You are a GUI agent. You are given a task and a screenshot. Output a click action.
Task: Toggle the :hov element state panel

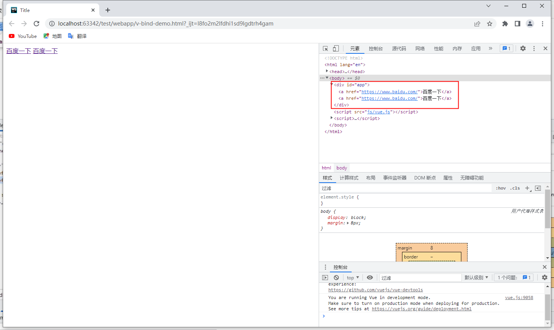(x=501, y=188)
